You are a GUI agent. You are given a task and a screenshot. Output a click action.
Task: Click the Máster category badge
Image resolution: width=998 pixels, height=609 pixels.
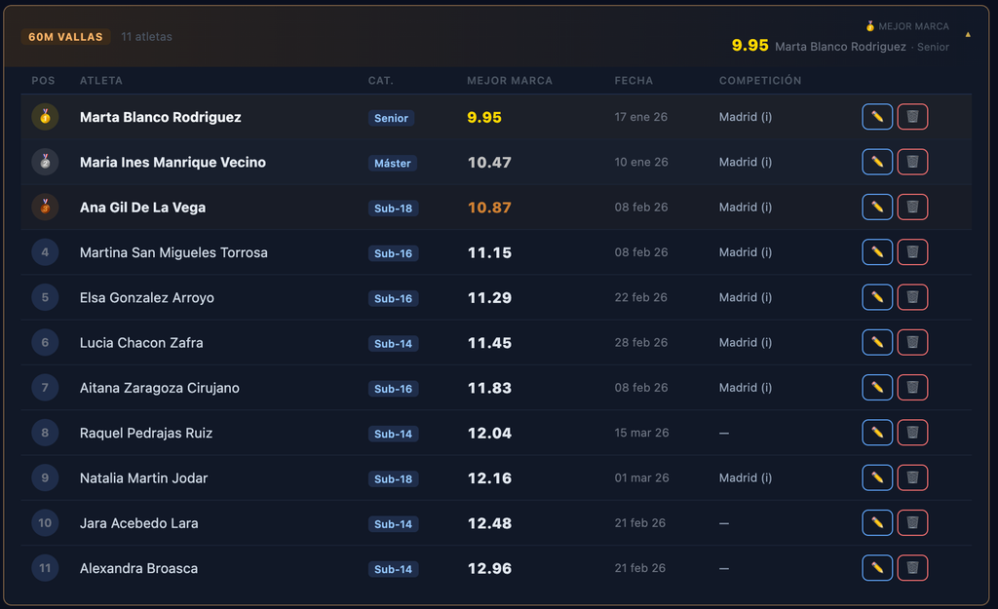coord(392,164)
